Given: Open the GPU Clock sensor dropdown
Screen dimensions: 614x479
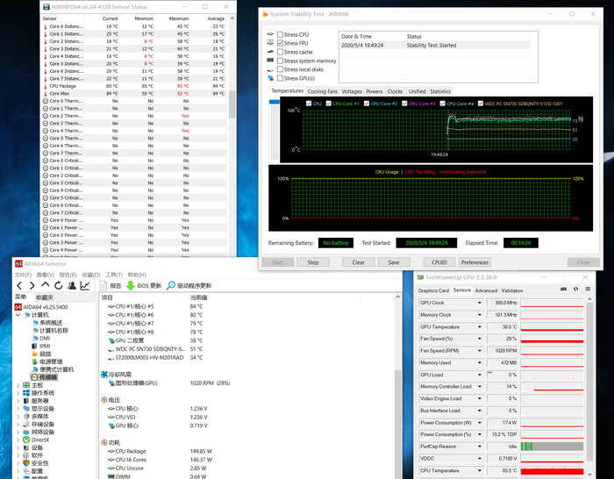Looking at the screenshot, I should tap(479, 303).
